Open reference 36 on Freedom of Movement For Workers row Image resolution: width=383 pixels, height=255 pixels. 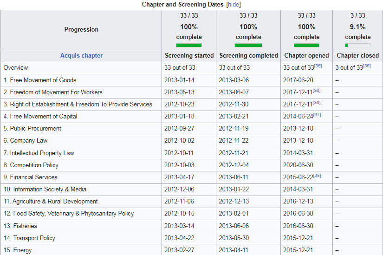point(317,91)
